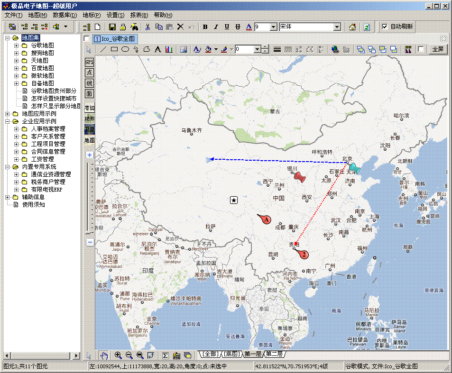Click the 点 point side button
452x373 pixels.
(89, 73)
